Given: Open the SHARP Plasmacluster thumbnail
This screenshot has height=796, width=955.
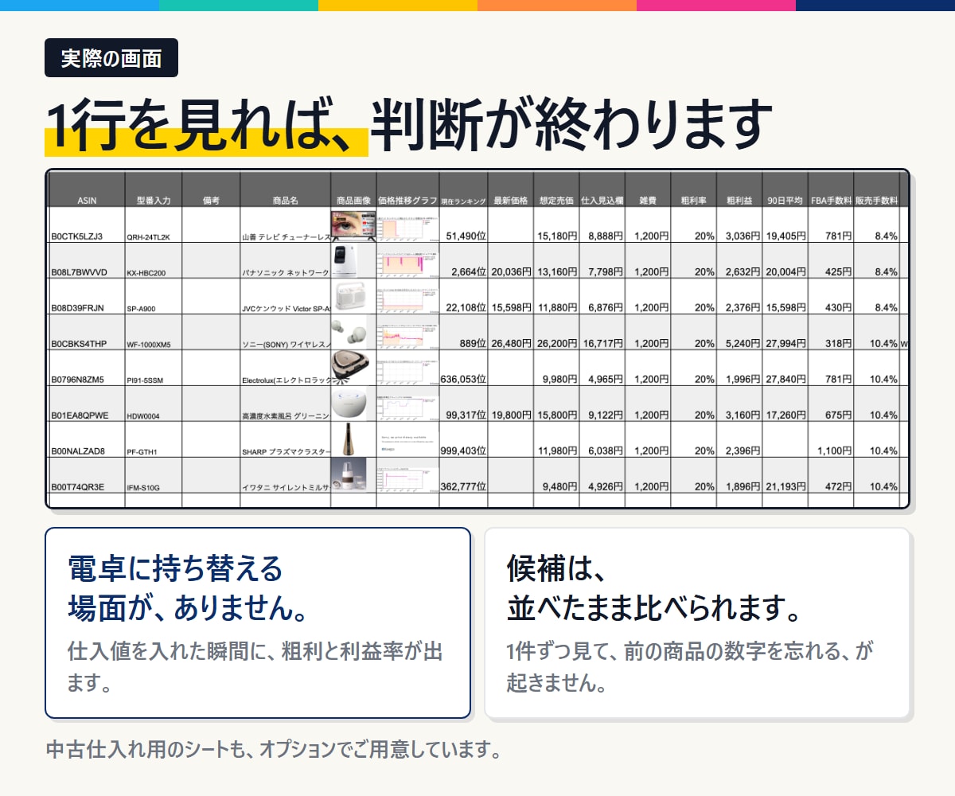Looking at the screenshot, I should point(350,439).
